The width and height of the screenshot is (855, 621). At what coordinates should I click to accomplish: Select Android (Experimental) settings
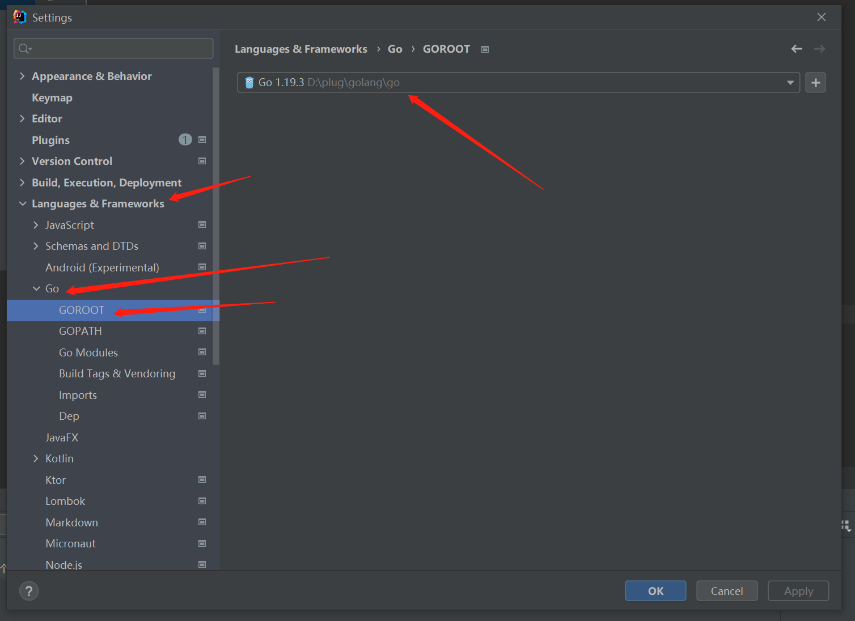(x=102, y=267)
